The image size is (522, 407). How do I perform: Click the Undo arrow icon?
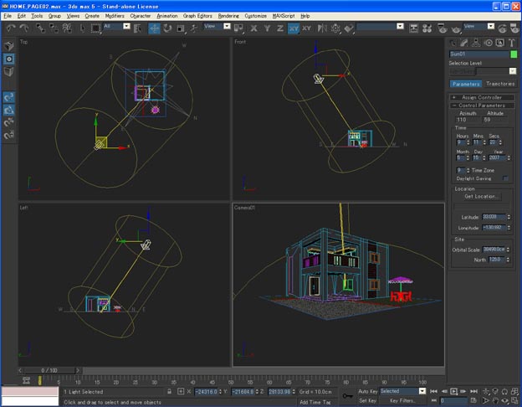coord(11,28)
